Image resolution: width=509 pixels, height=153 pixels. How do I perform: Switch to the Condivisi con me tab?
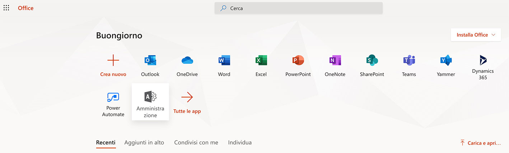[x=196, y=143]
